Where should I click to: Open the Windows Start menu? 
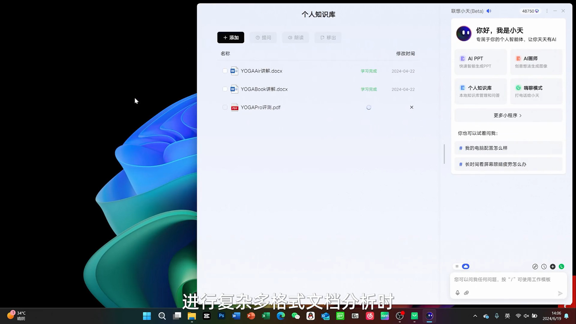[147, 316]
